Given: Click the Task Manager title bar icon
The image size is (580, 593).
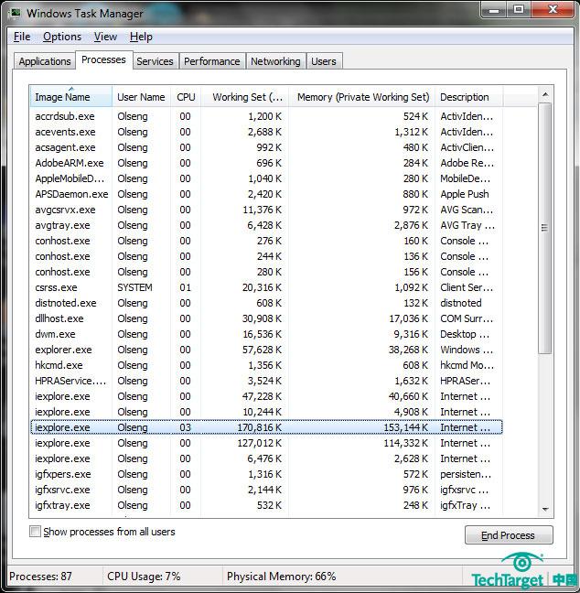Looking at the screenshot, I should click(x=15, y=13).
